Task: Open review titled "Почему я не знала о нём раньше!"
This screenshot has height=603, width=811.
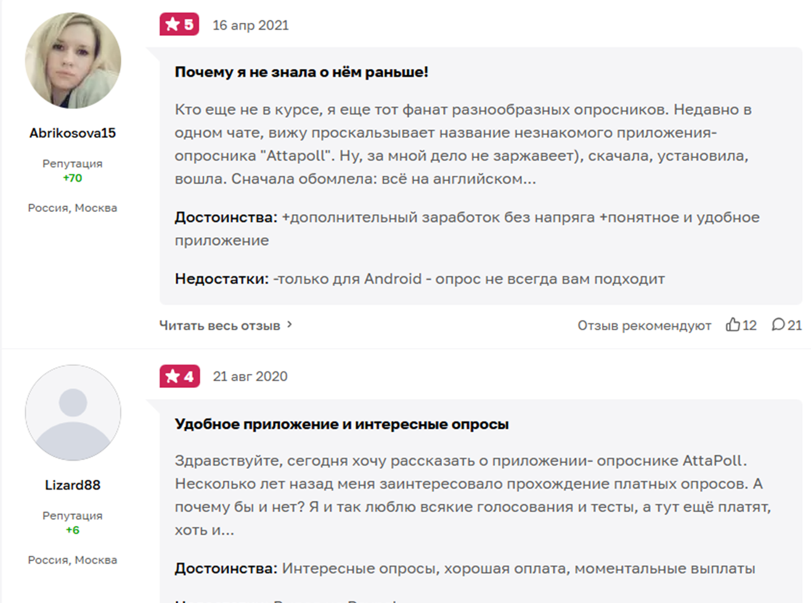Action: (301, 72)
